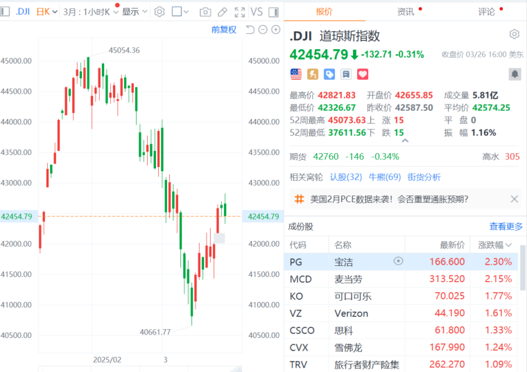Open quote panel settings gear

coord(515,34)
